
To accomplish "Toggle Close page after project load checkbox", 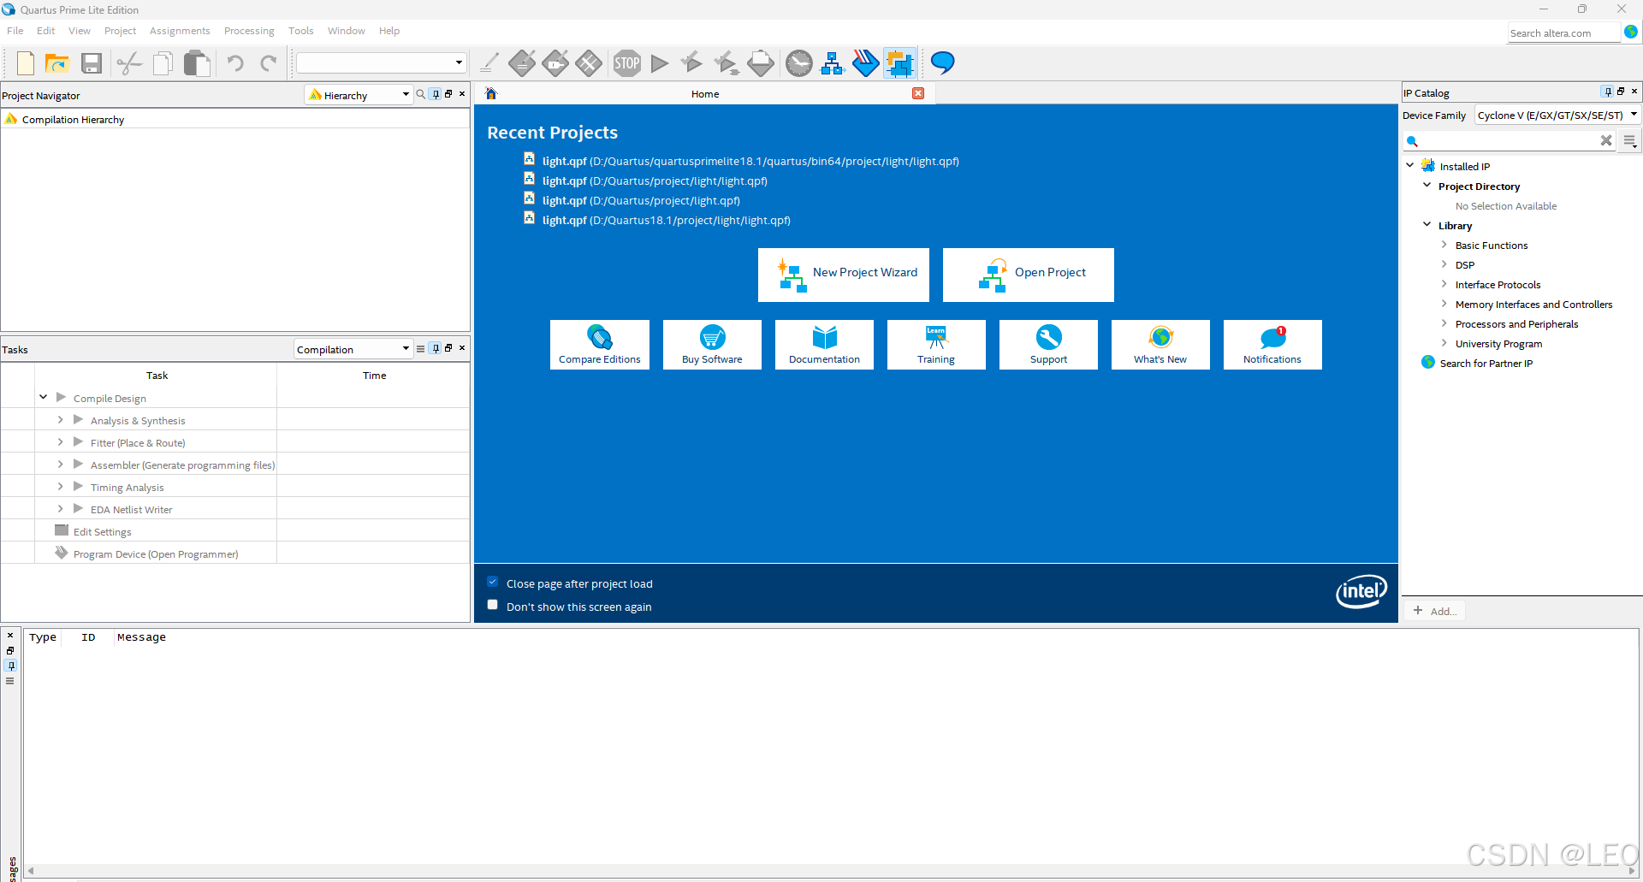I will tap(493, 582).
